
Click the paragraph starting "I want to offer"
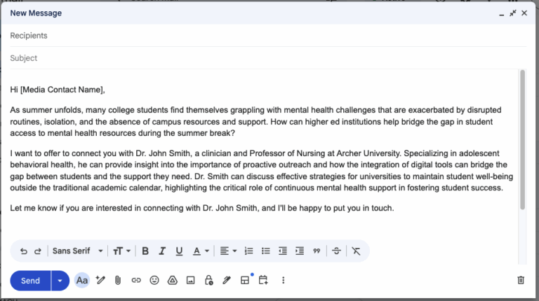pos(262,170)
